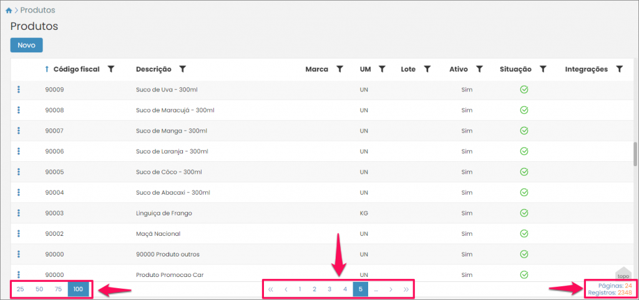Sort by Código fiscal column header
Image resolution: width=639 pixels, height=300 pixels.
point(76,69)
